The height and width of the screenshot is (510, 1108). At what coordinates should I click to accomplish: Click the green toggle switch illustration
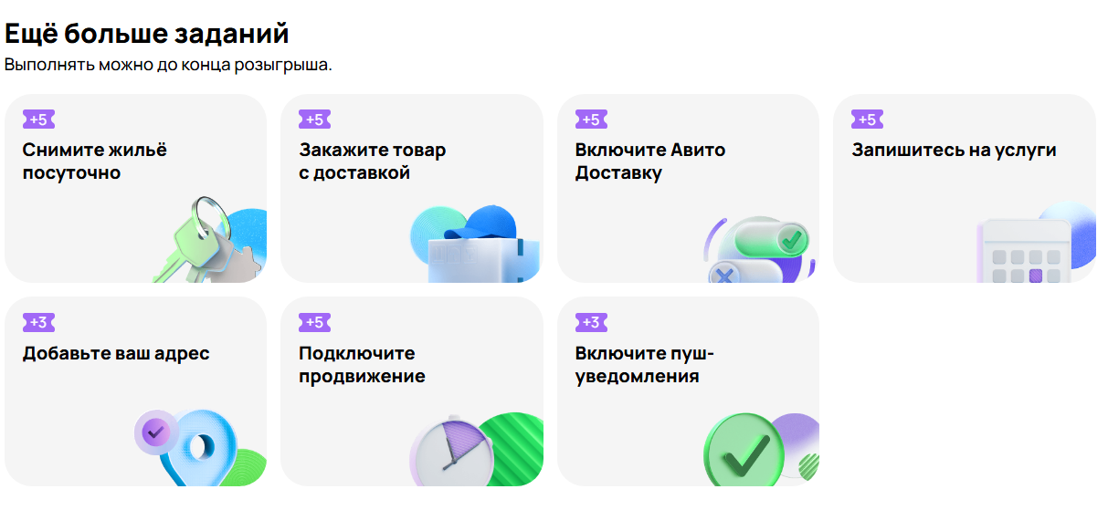tap(760, 249)
